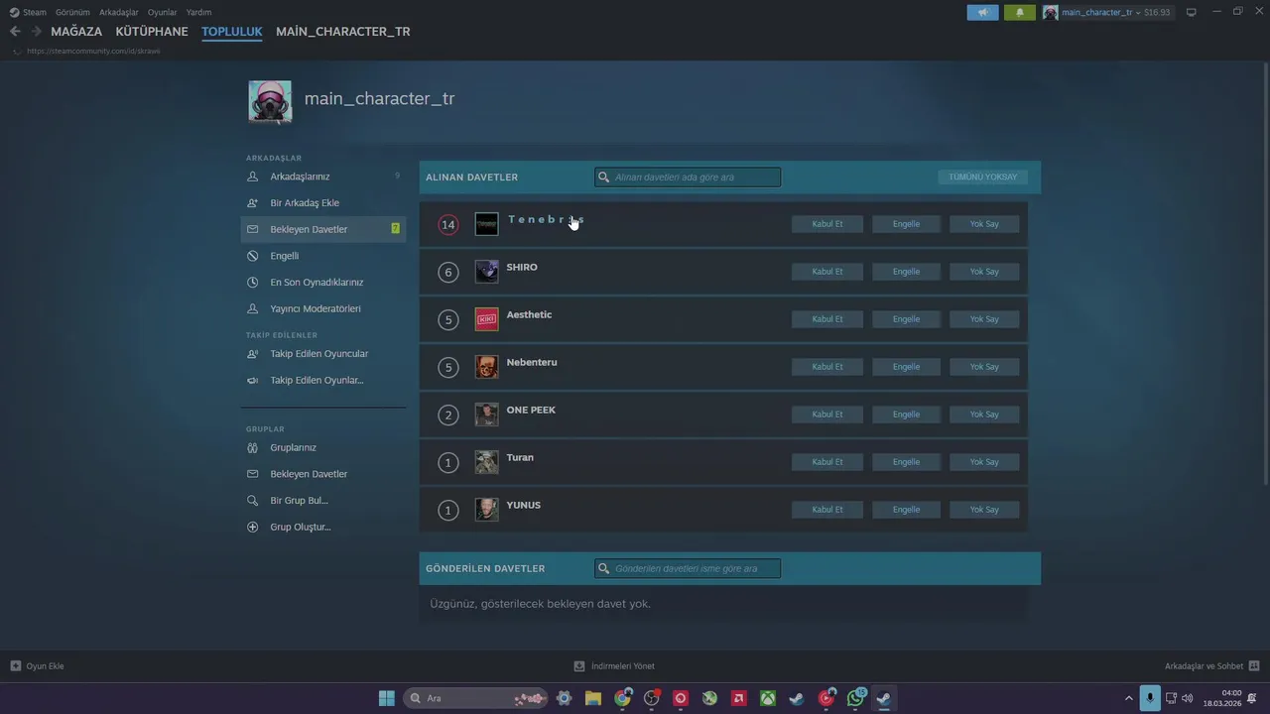This screenshot has width=1270, height=714.
Task: Click Tenebris level 14 badge
Action: pos(448,225)
